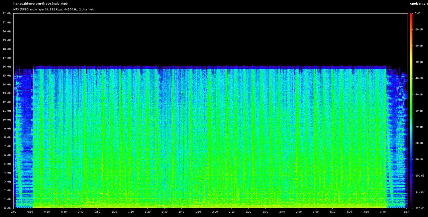This screenshot has height=217, width=428.
Task: Click the 2:00 mark on the time axis
Action: (x=215, y=212)
